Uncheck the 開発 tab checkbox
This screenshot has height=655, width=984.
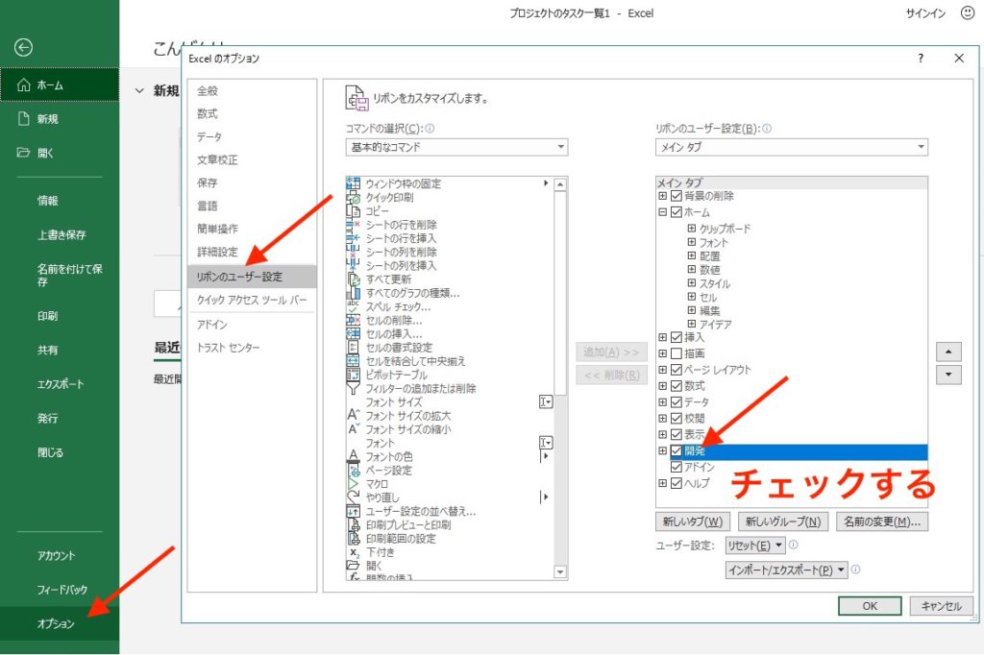[x=676, y=450]
